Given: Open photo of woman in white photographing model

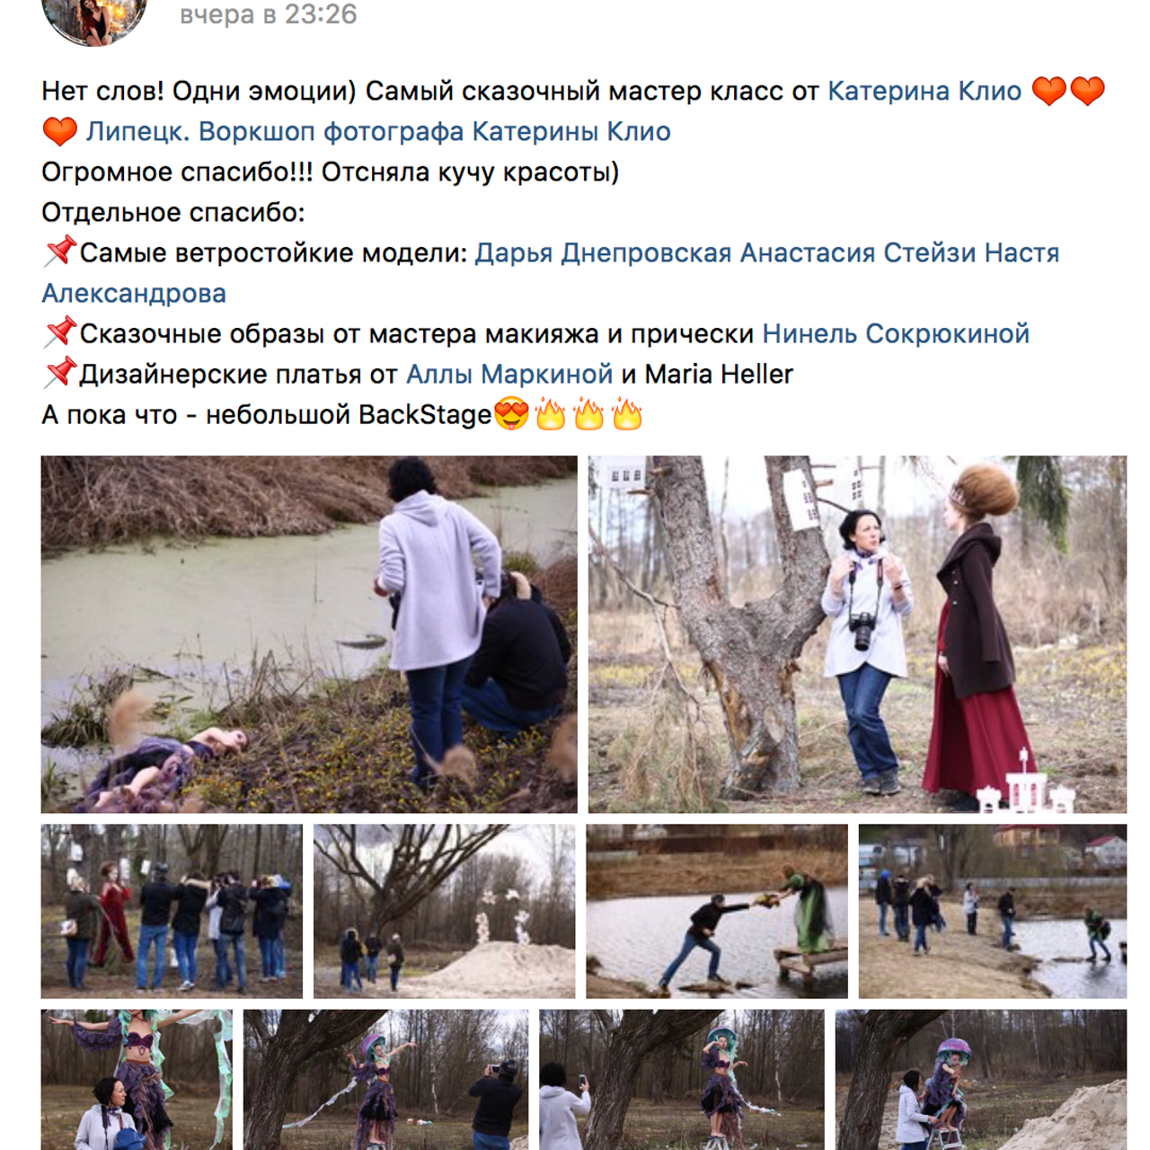Looking at the screenshot, I should (682, 1080).
